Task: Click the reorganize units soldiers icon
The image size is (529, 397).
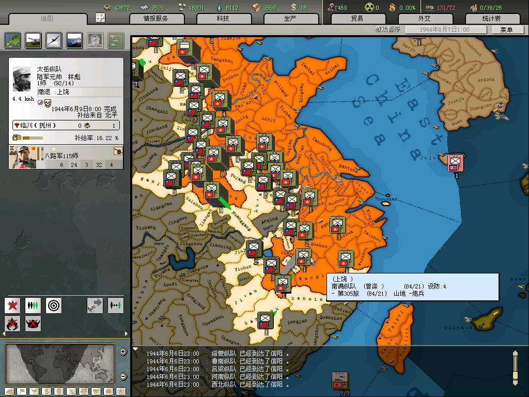Action: click(x=33, y=305)
